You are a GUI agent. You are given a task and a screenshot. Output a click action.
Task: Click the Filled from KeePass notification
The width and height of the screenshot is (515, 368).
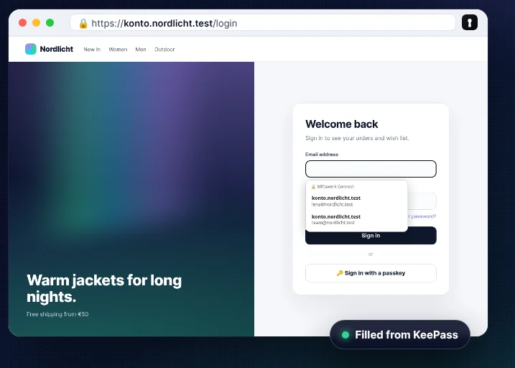pos(400,335)
